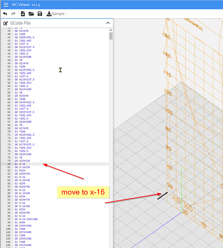This screenshot has width=223, height=248.
Task: Create a new GCode file
Action: [23, 14]
